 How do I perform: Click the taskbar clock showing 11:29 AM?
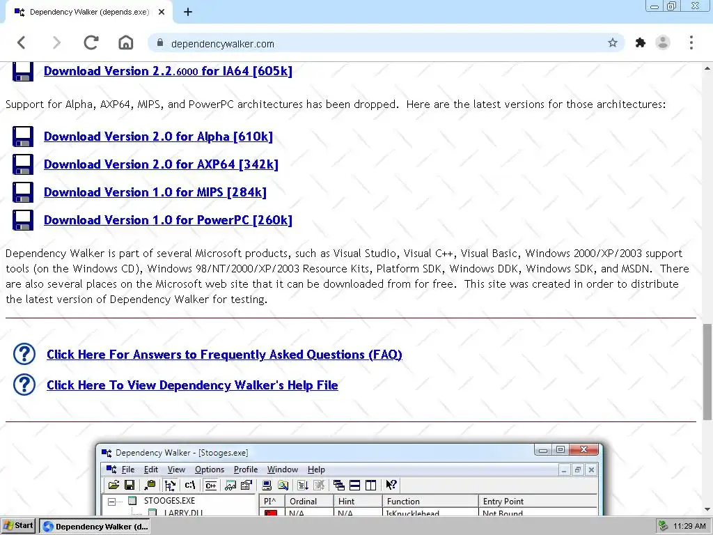pos(689,527)
